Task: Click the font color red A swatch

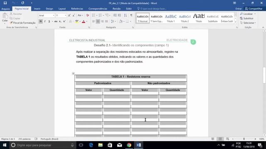Action: [x=84, y=22]
